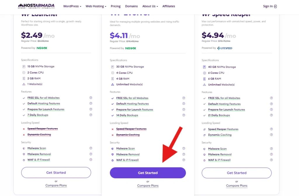Open the Domains menu item
The image size is (299, 196).
pos(131,6)
